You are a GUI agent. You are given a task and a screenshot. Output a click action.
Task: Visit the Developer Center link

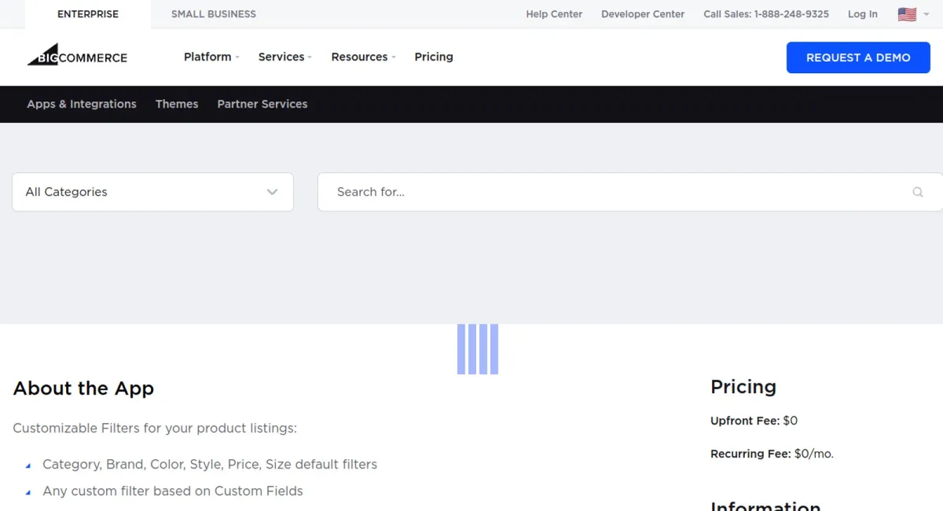point(643,14)
